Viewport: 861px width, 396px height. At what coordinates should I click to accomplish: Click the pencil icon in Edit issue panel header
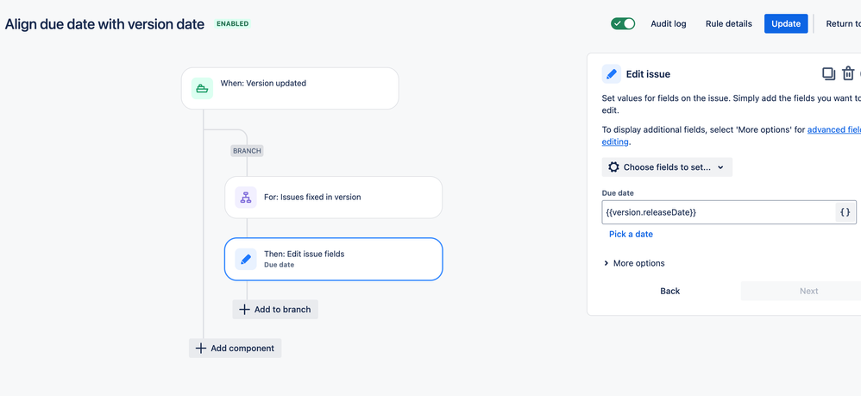(x=611, y=73)
